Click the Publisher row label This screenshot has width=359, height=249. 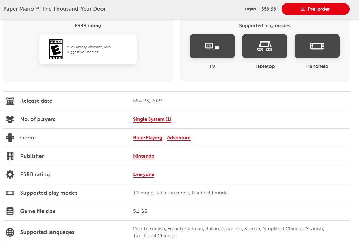click(32, 156)
